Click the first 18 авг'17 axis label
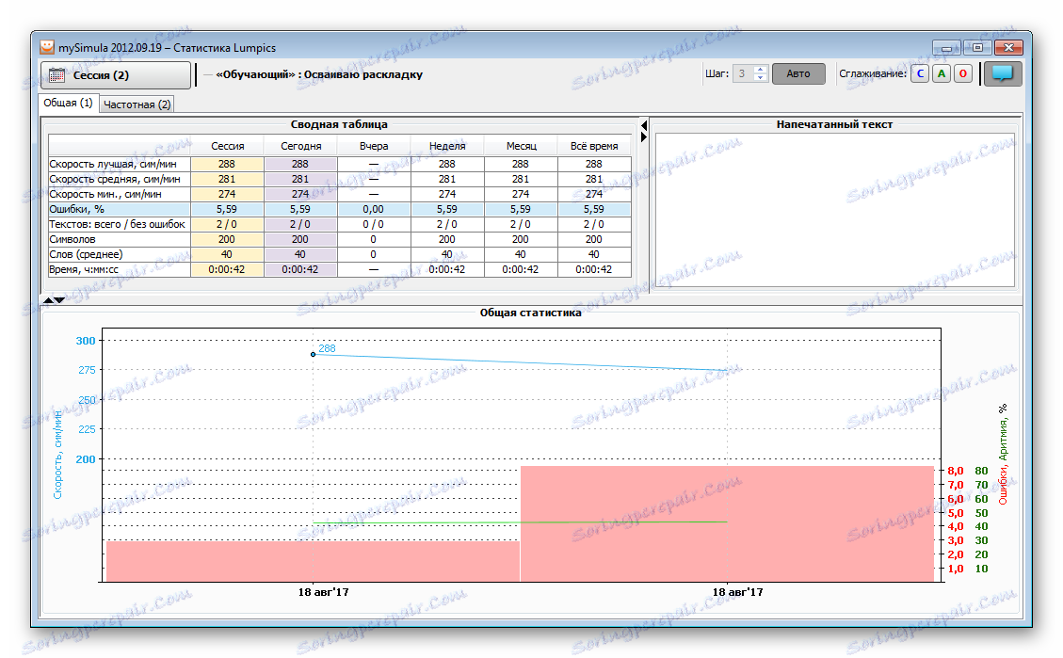The height and width of the screenshot is (658, 1063). click(323, 592)
